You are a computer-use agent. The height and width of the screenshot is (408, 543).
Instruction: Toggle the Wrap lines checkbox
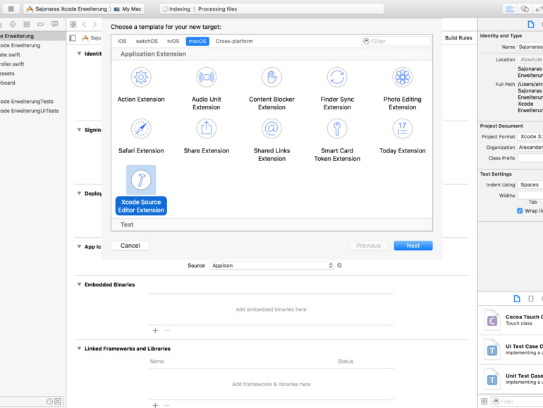click(520, 211)
